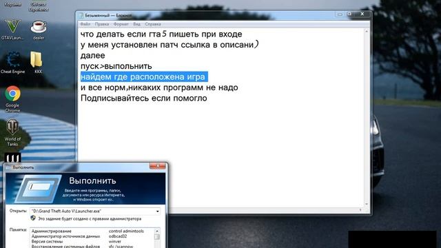
Task: Open the Справка menu in Notepad
Action: point(153,24)
